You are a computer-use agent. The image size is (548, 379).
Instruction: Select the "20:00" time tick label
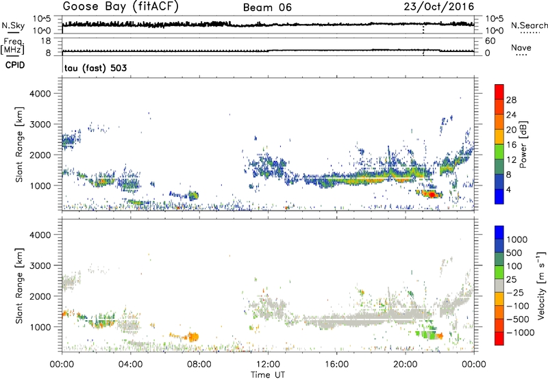(x=405, y=365)
